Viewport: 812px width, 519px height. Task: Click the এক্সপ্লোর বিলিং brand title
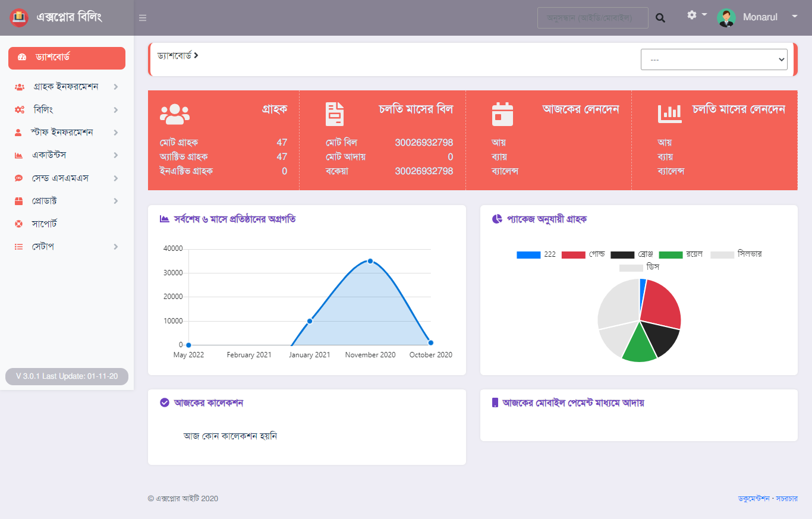(x=70, y=17)
